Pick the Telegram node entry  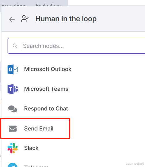point(73,165)
